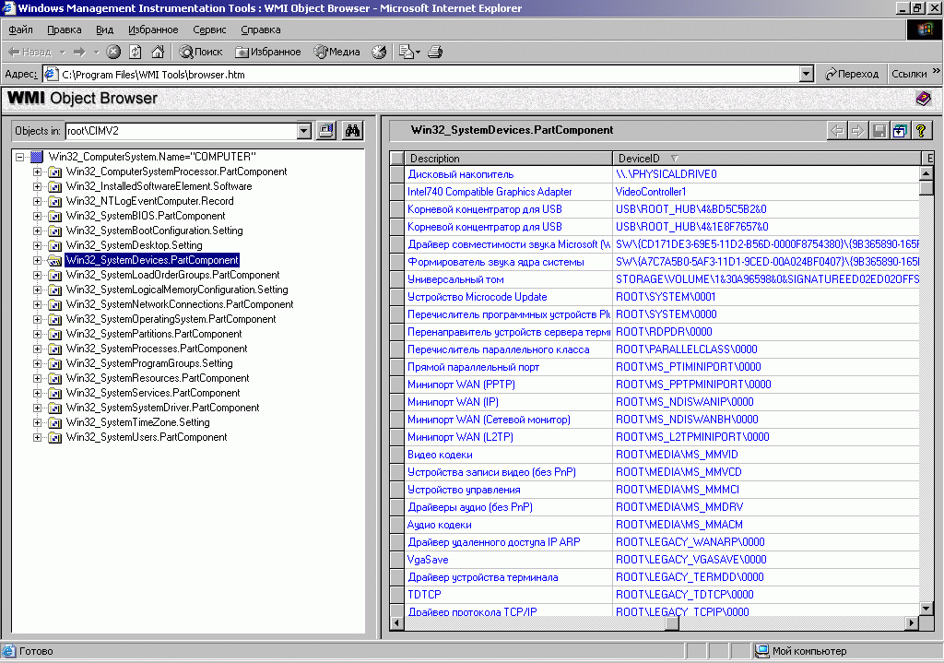Click the TDTCP description cell

[x=508, y=595]
